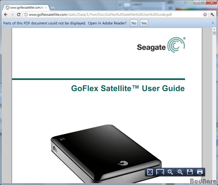The height and width of the screenshot is (185, 218).
Task: Click the forward navigation arrow
Action: click(x=12, y=14)
